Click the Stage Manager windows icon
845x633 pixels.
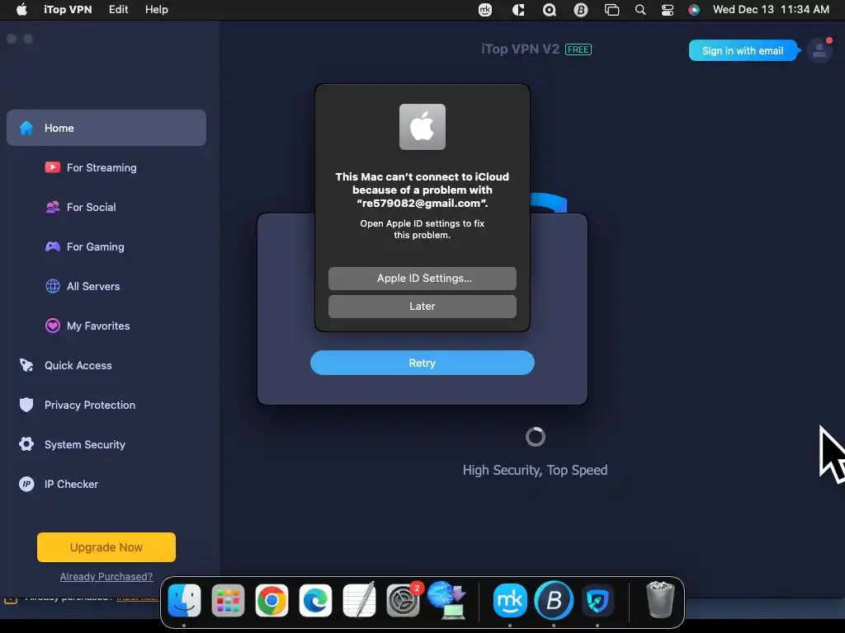coord(611,10)
